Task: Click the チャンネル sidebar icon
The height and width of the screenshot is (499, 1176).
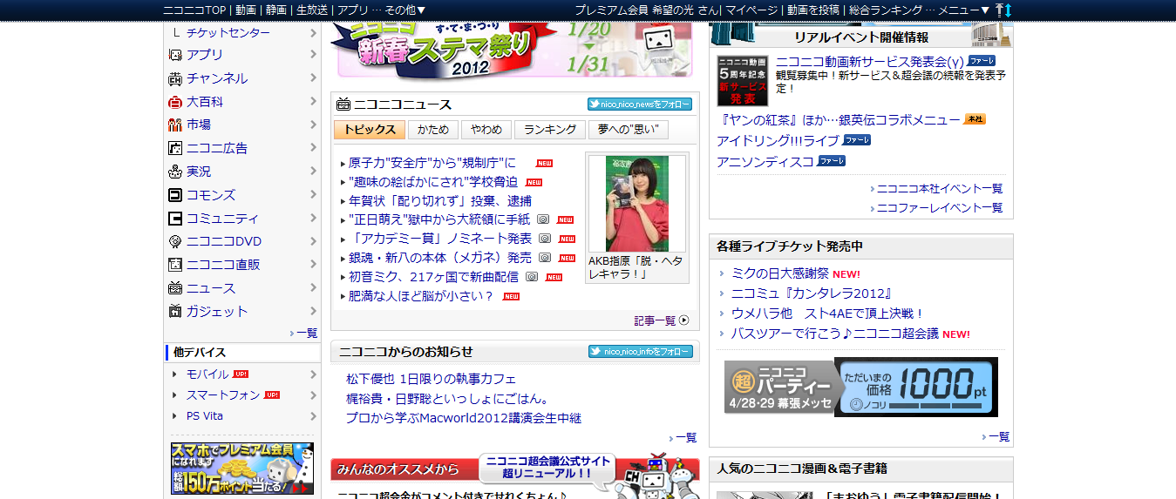Action: coord(174,78)
